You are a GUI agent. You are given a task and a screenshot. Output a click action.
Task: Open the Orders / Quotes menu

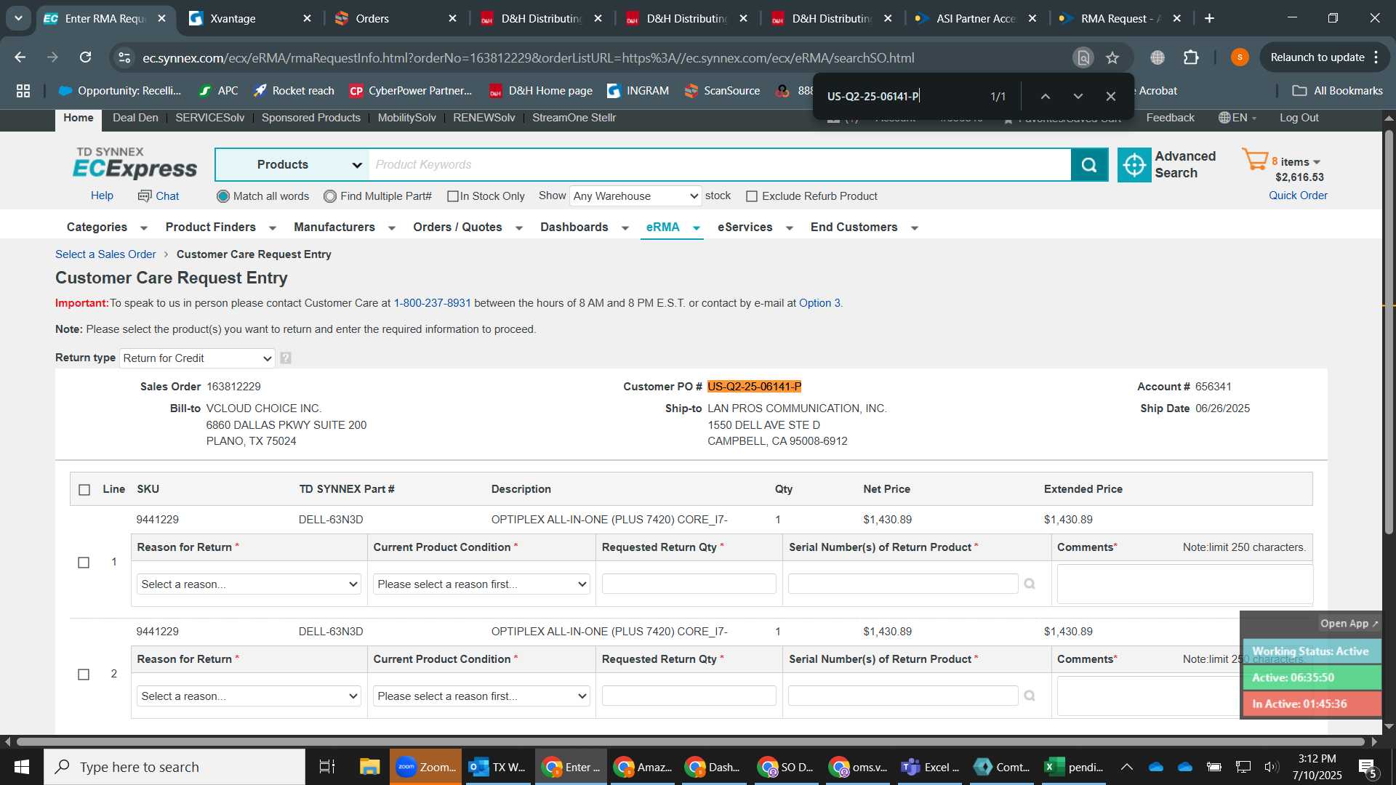(x=468, y=228)
